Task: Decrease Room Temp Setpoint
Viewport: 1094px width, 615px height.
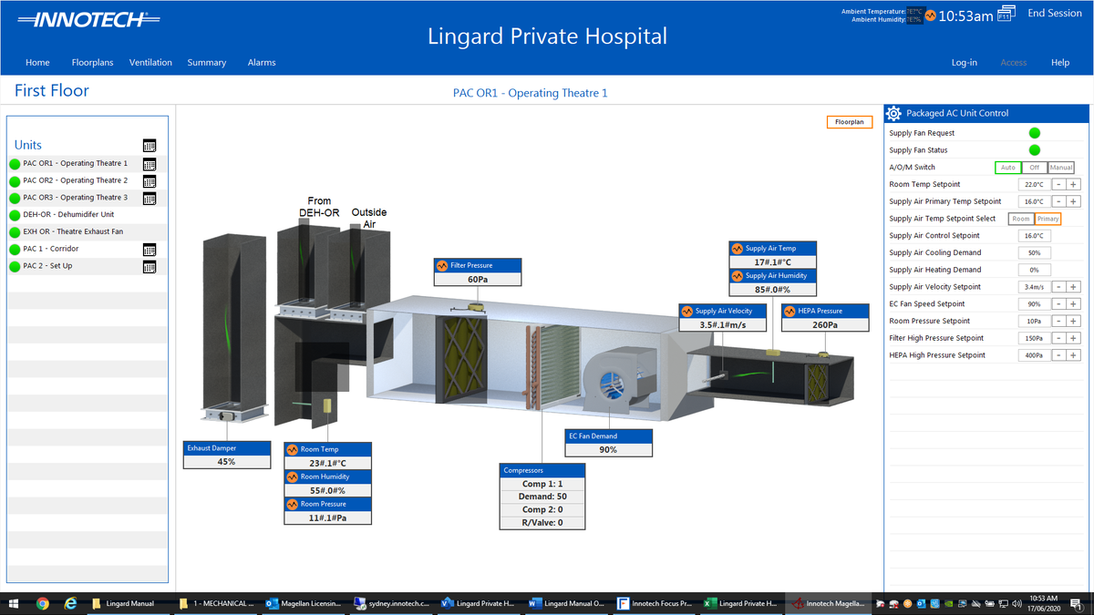Action: click(x=1059, y=185)
